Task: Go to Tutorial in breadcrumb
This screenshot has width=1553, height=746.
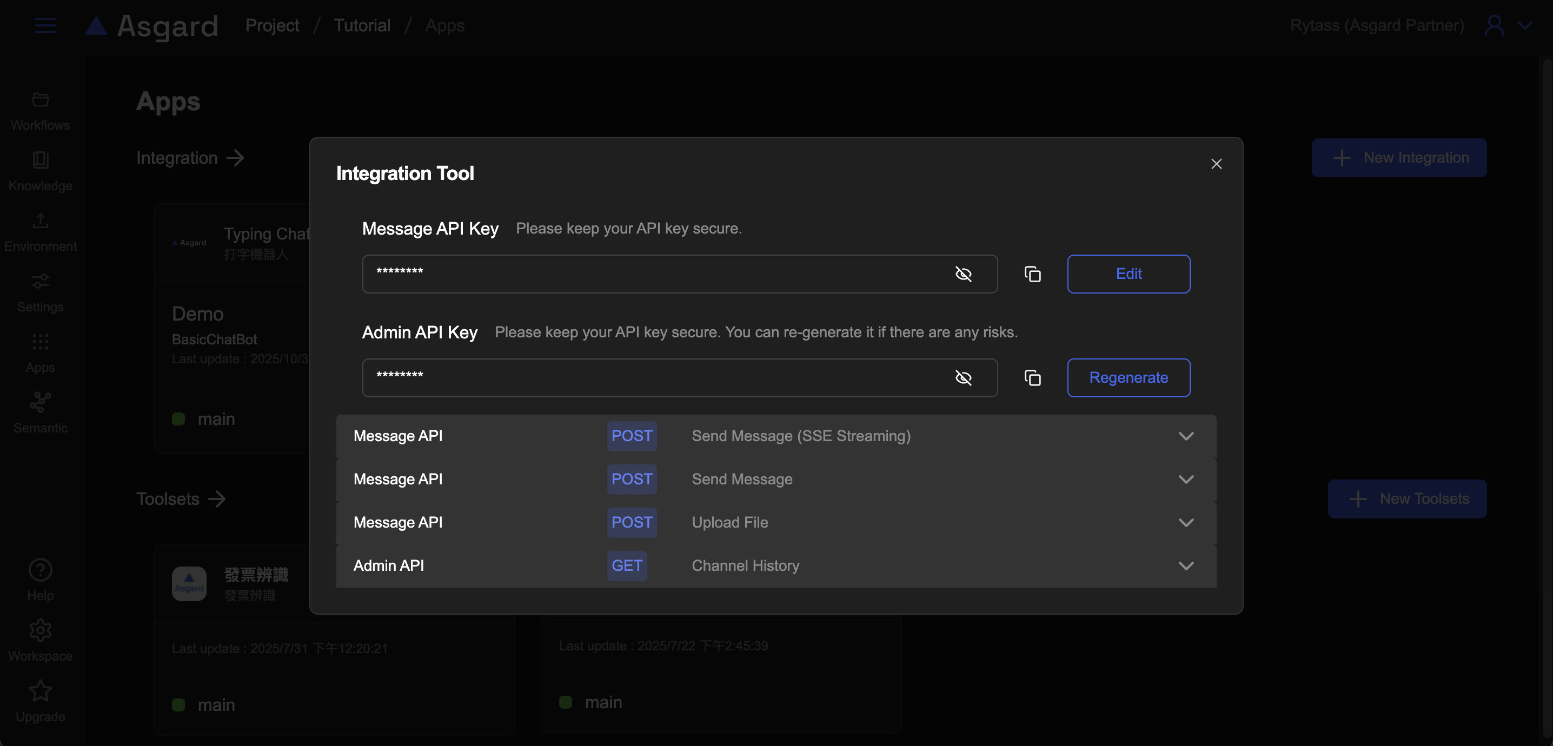Action: 362,25
